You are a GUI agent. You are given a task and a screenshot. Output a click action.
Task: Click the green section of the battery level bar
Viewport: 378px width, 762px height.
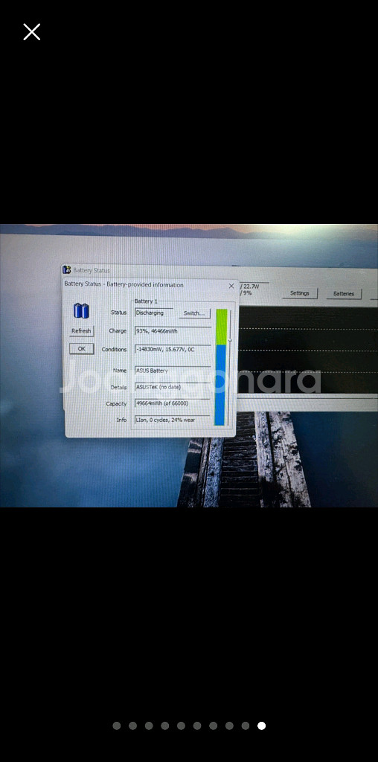[x=221, y=327]
